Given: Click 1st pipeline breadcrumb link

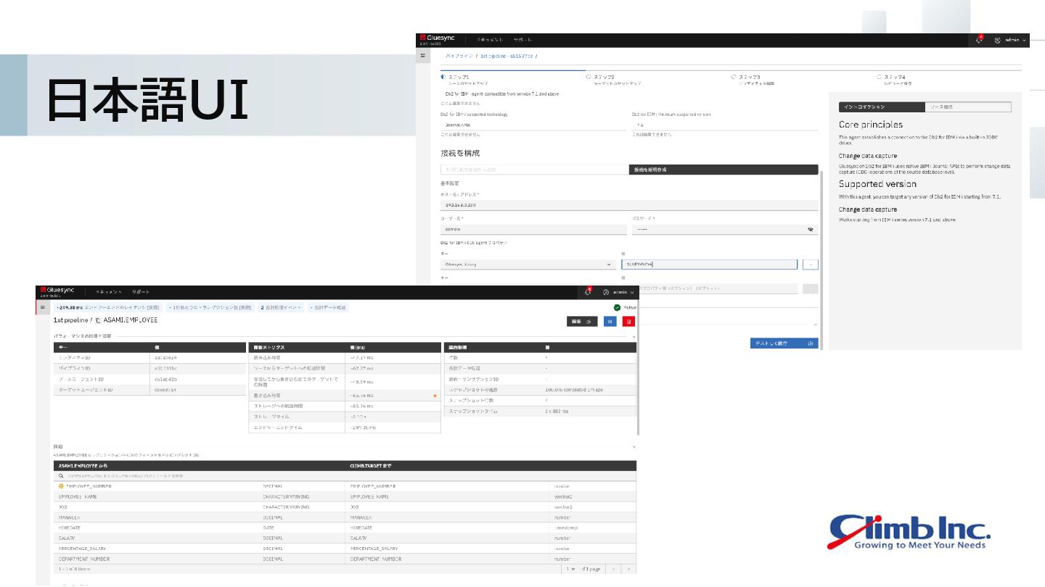Looking at the screenshot, I should pos(507,56).
